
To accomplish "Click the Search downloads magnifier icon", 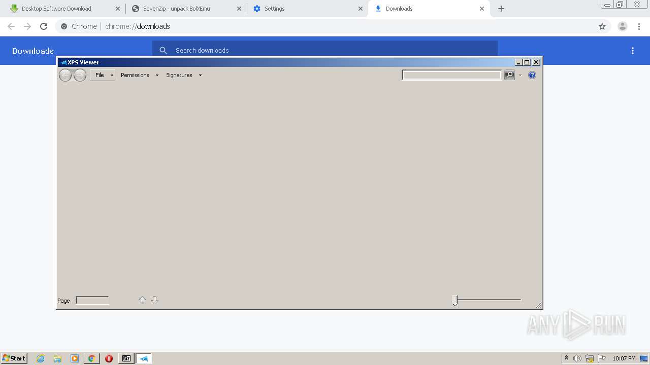I will click(x=163, y=50).
